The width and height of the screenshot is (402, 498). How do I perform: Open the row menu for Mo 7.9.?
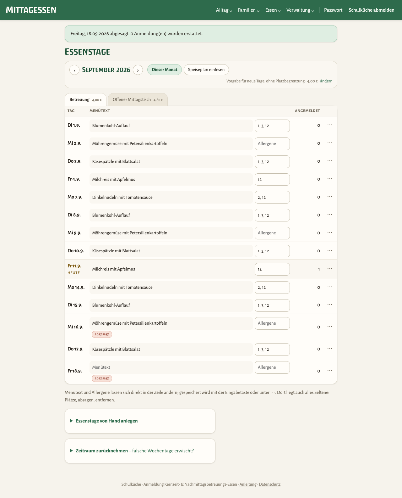[330, 197]
